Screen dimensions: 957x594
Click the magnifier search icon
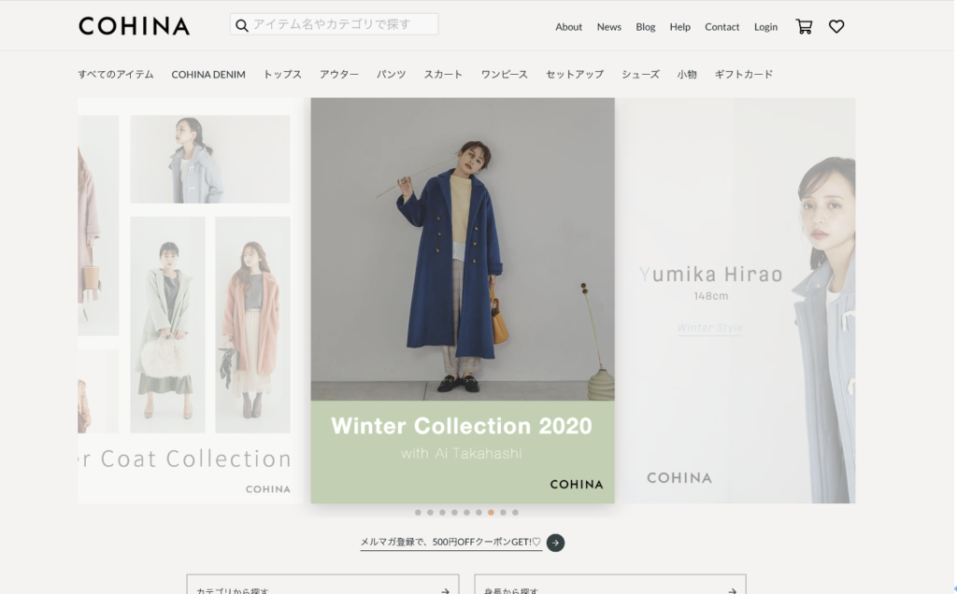[242, 25]
